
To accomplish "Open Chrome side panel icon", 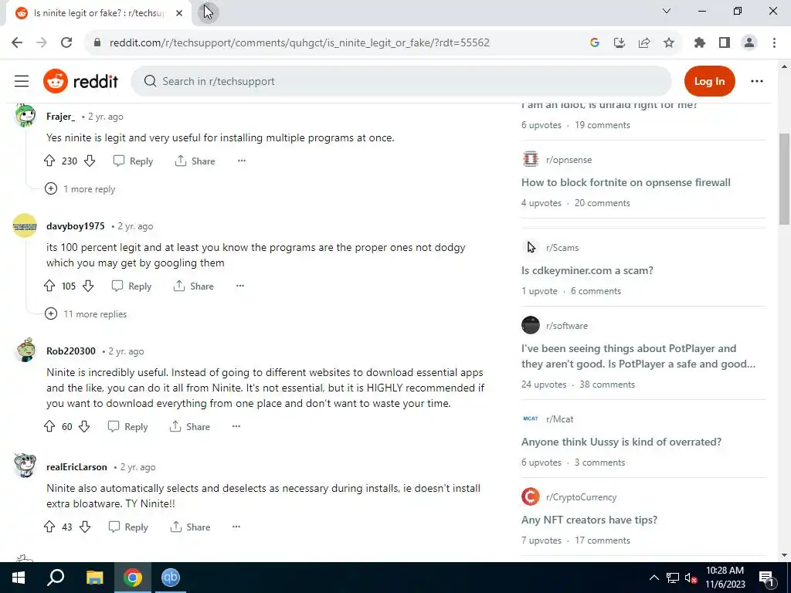I will pos(725,43).
